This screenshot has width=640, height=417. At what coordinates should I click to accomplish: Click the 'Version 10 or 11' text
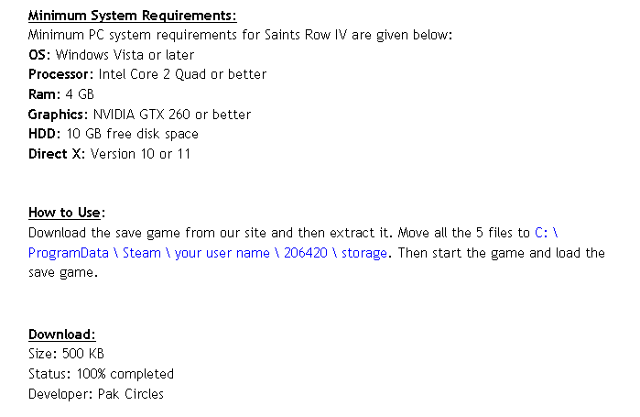coord(140,154)
